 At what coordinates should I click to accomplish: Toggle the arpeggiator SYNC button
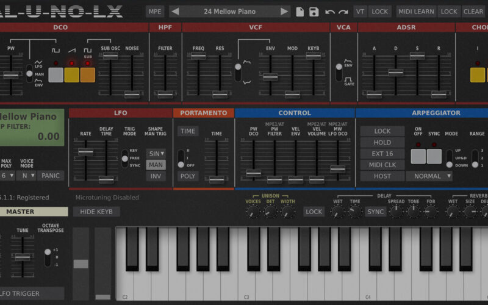(434, 156)
